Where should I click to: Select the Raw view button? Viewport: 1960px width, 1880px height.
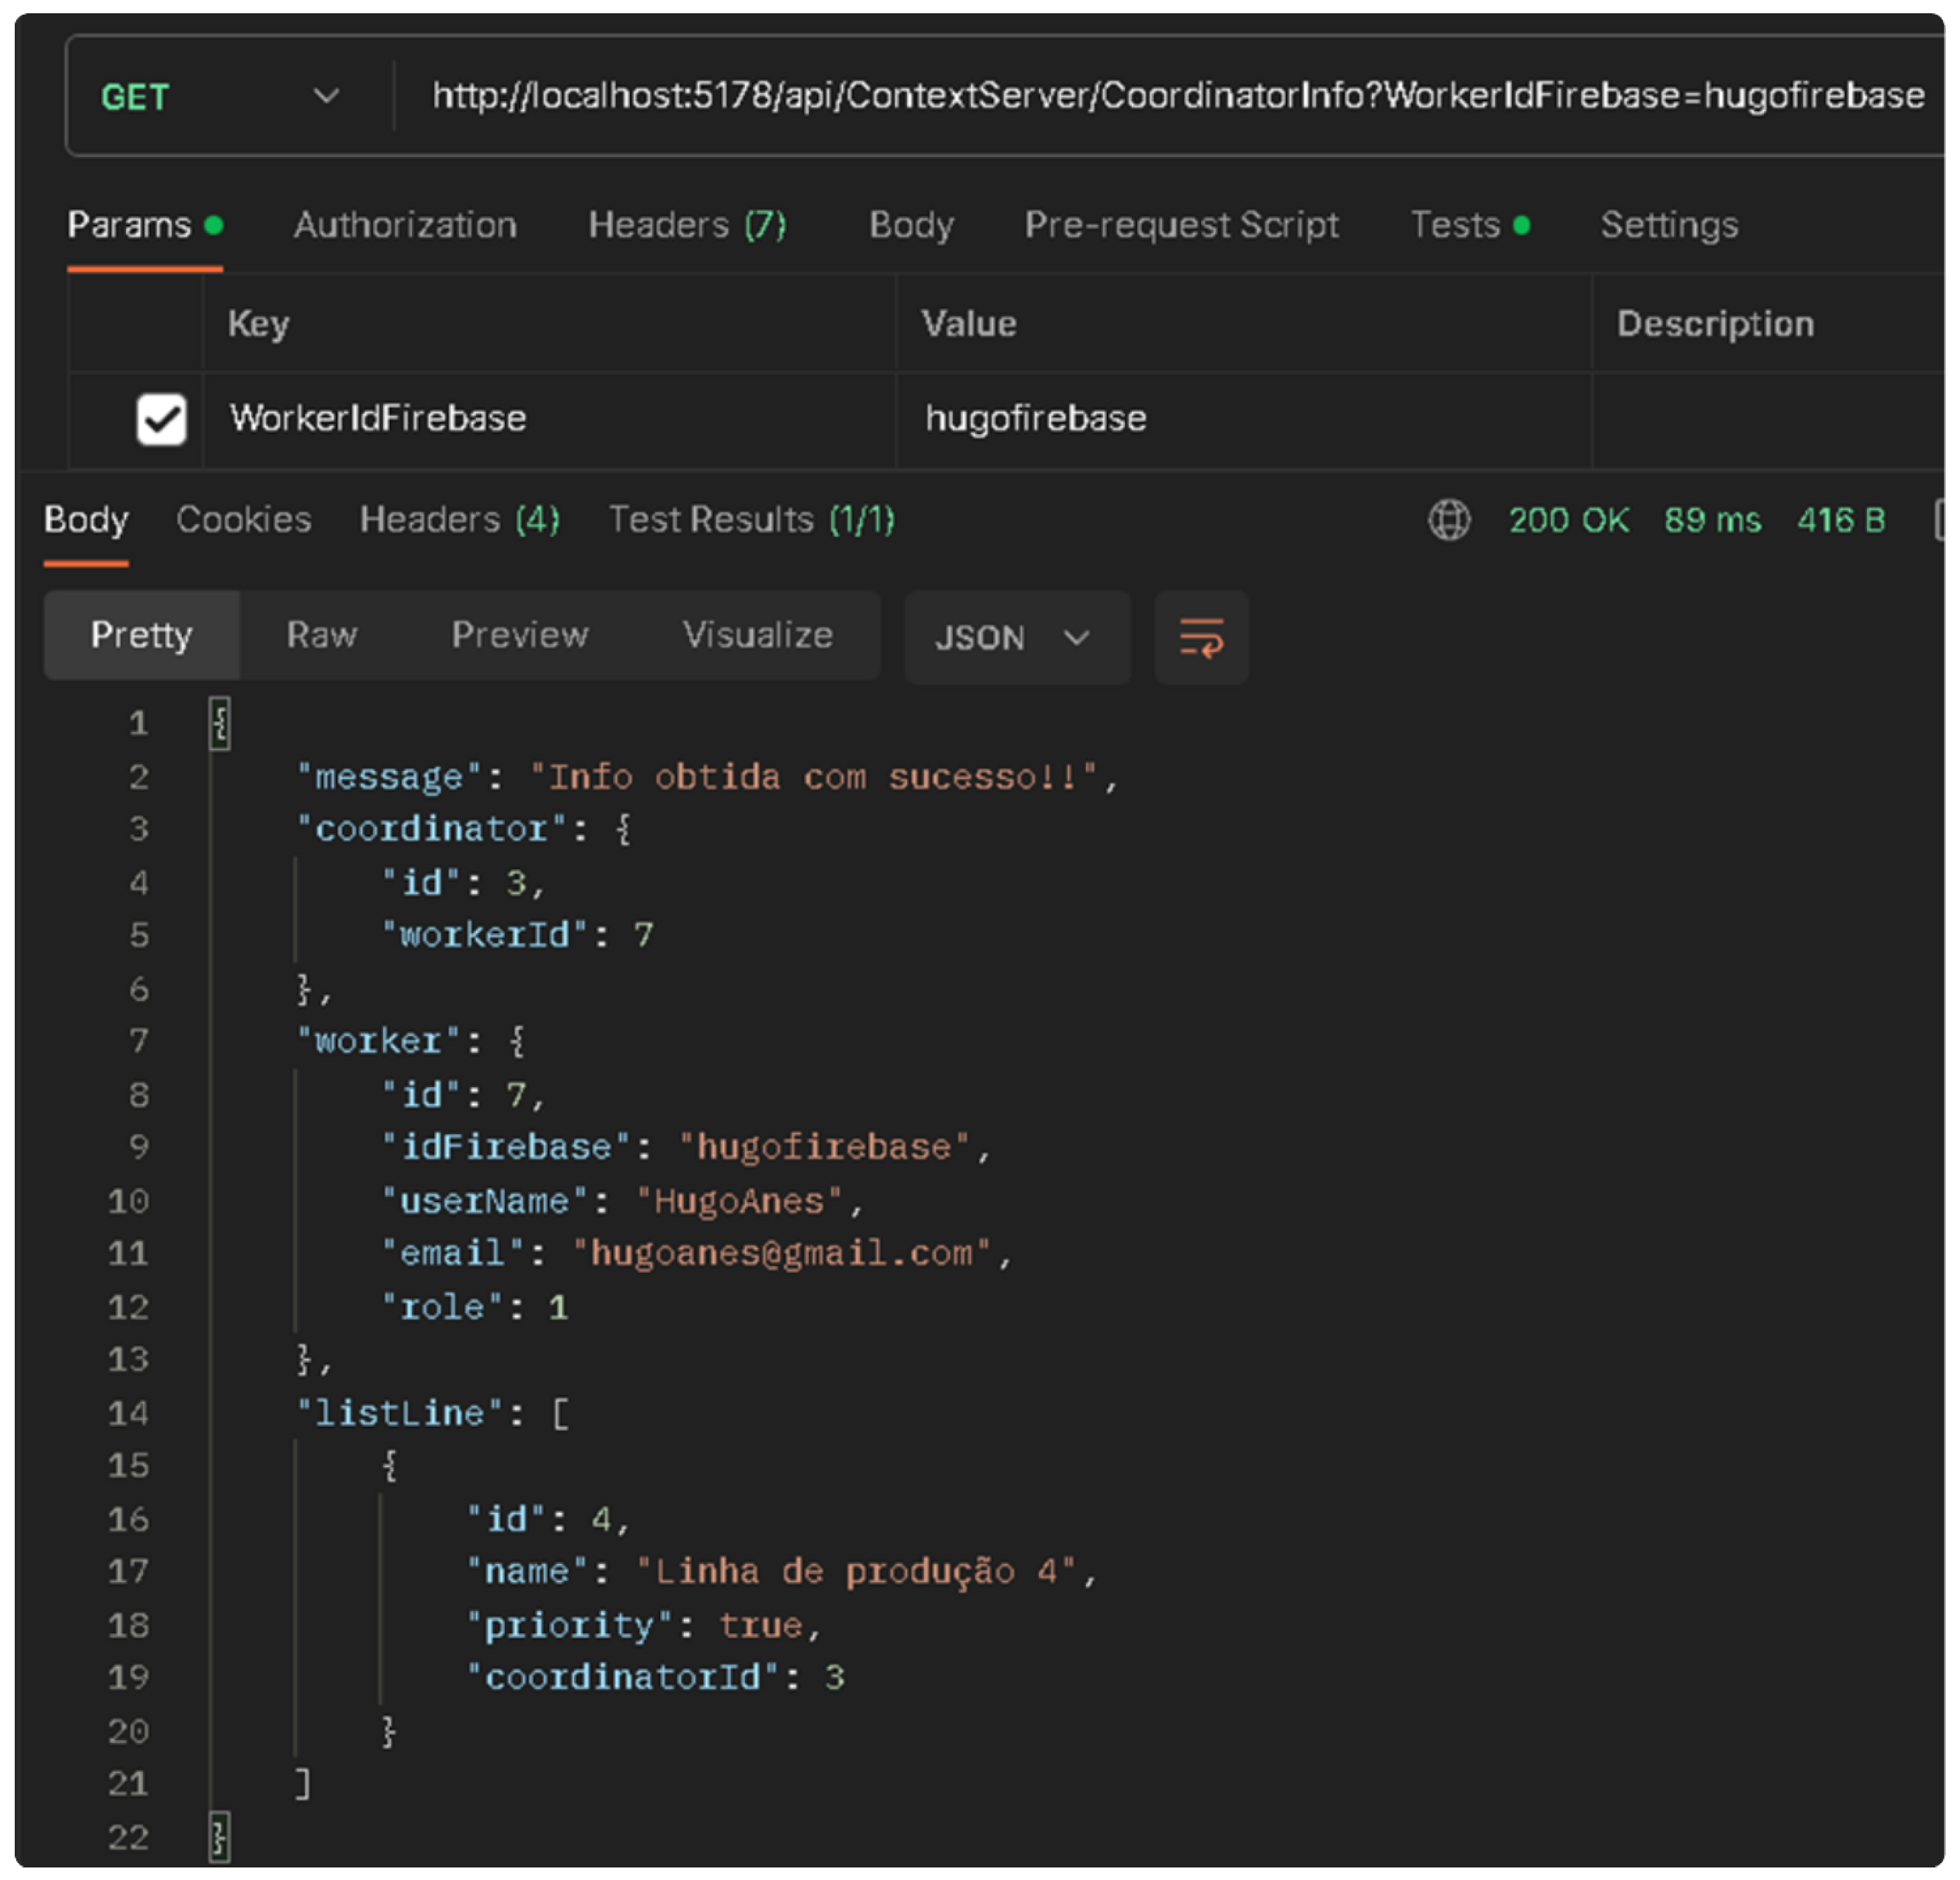click(x=321, y=635)
